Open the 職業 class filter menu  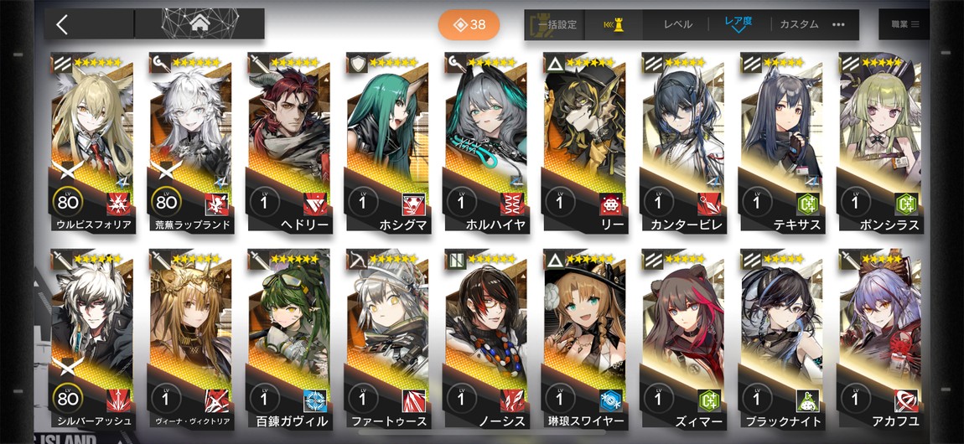[904, 24]
